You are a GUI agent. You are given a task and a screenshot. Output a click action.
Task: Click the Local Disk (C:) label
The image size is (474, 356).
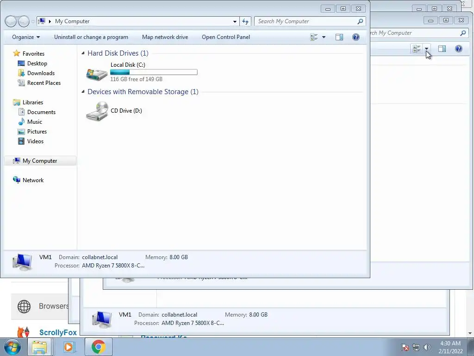128,65
